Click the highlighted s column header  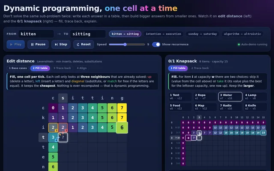click(x=63, y=98)
